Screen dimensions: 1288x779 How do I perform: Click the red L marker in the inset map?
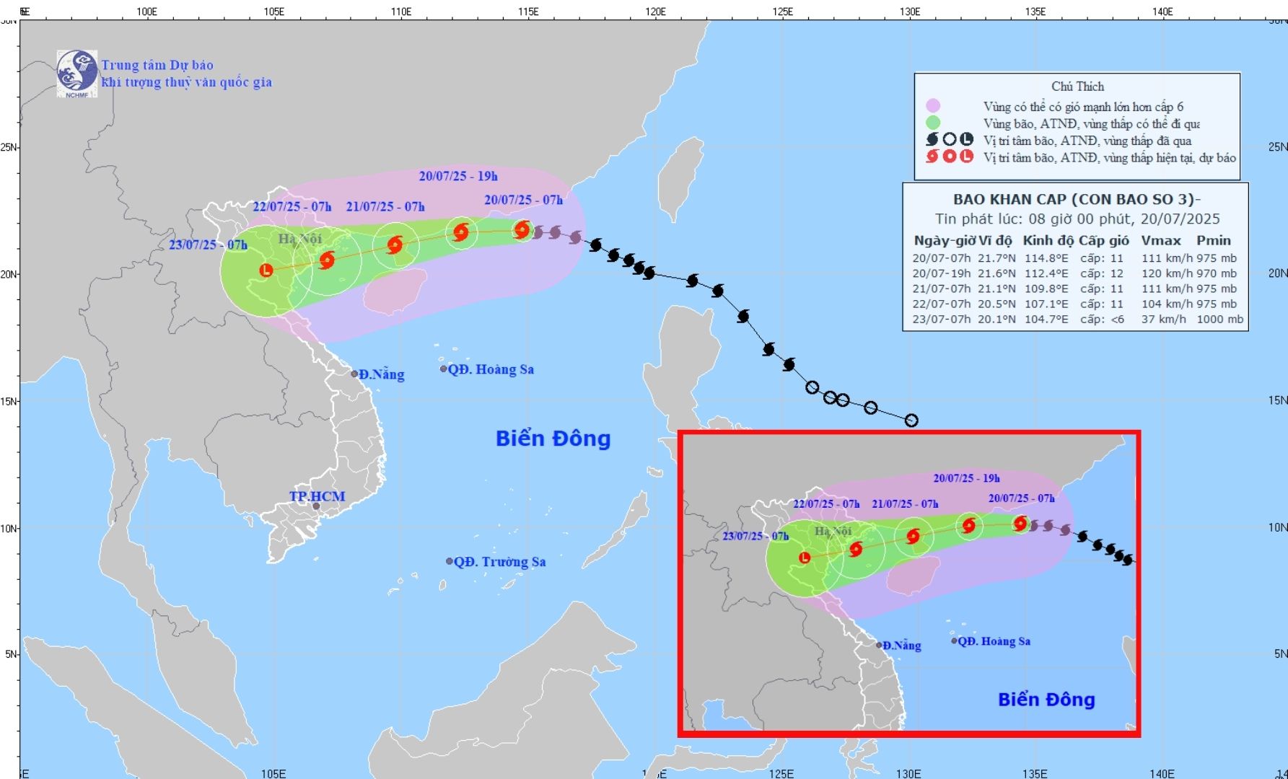pos(805,558)
